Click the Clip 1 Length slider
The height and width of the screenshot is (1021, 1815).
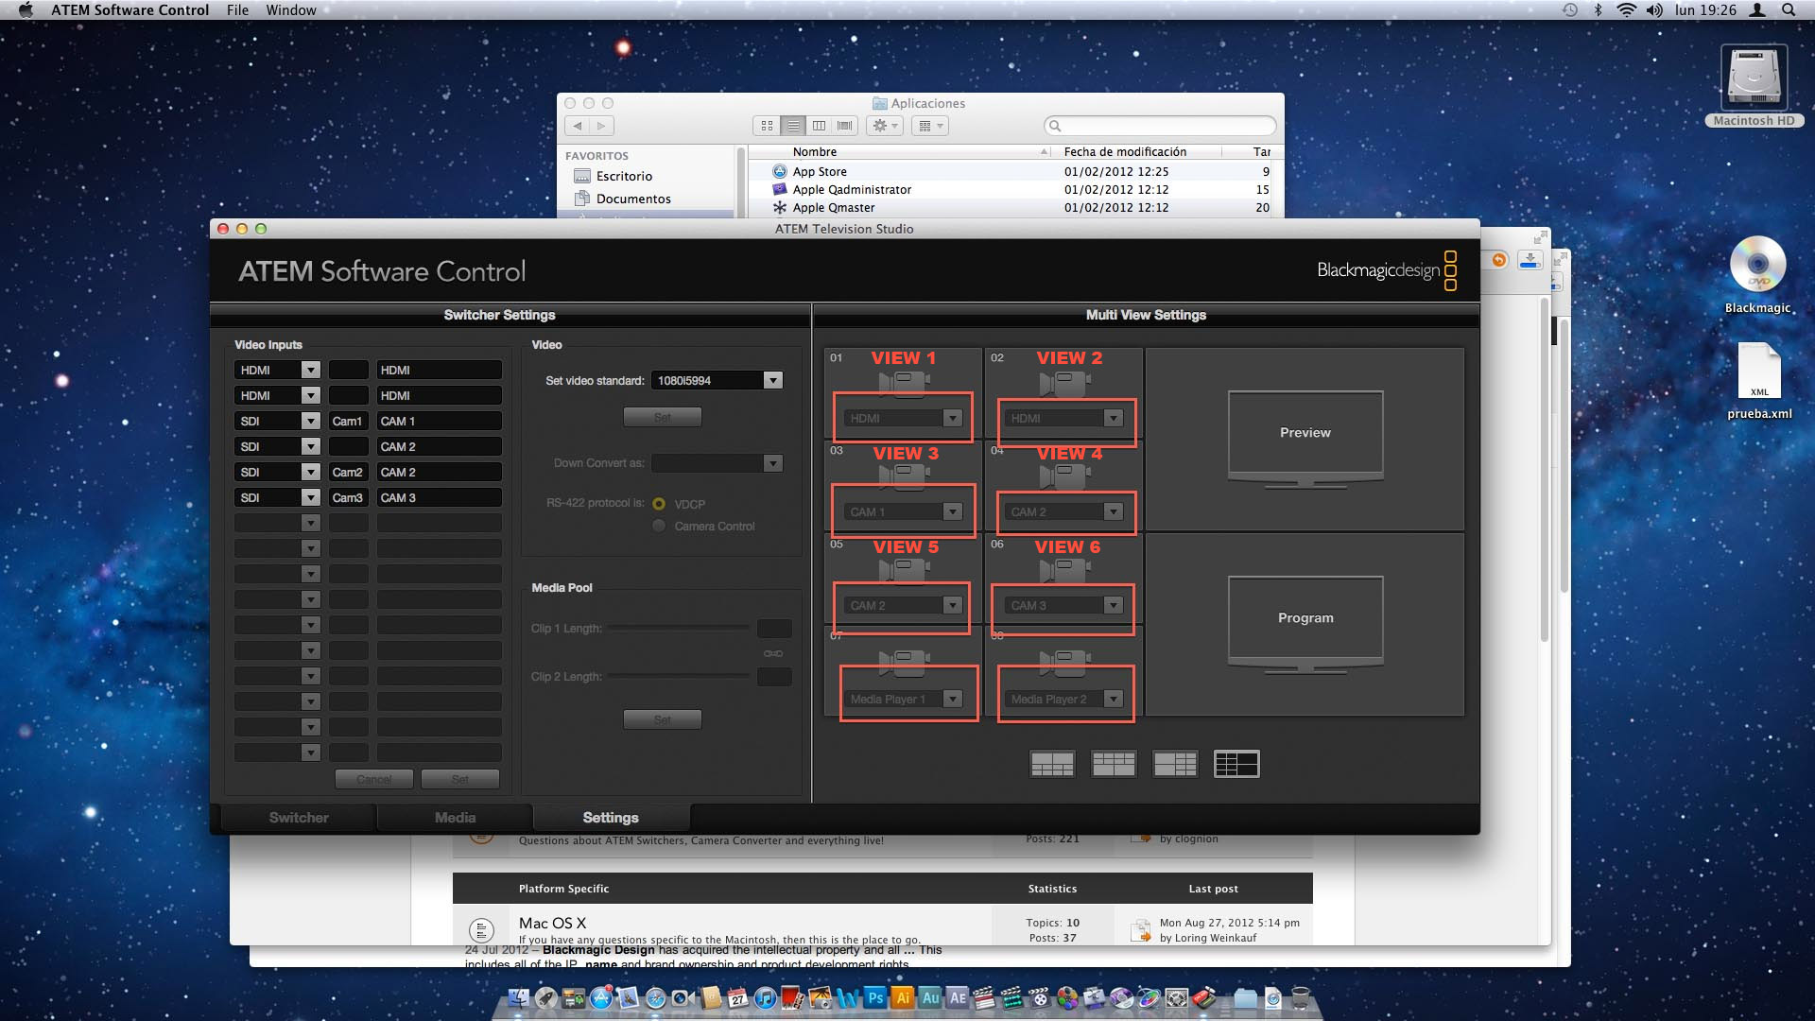tap(679, 628)
